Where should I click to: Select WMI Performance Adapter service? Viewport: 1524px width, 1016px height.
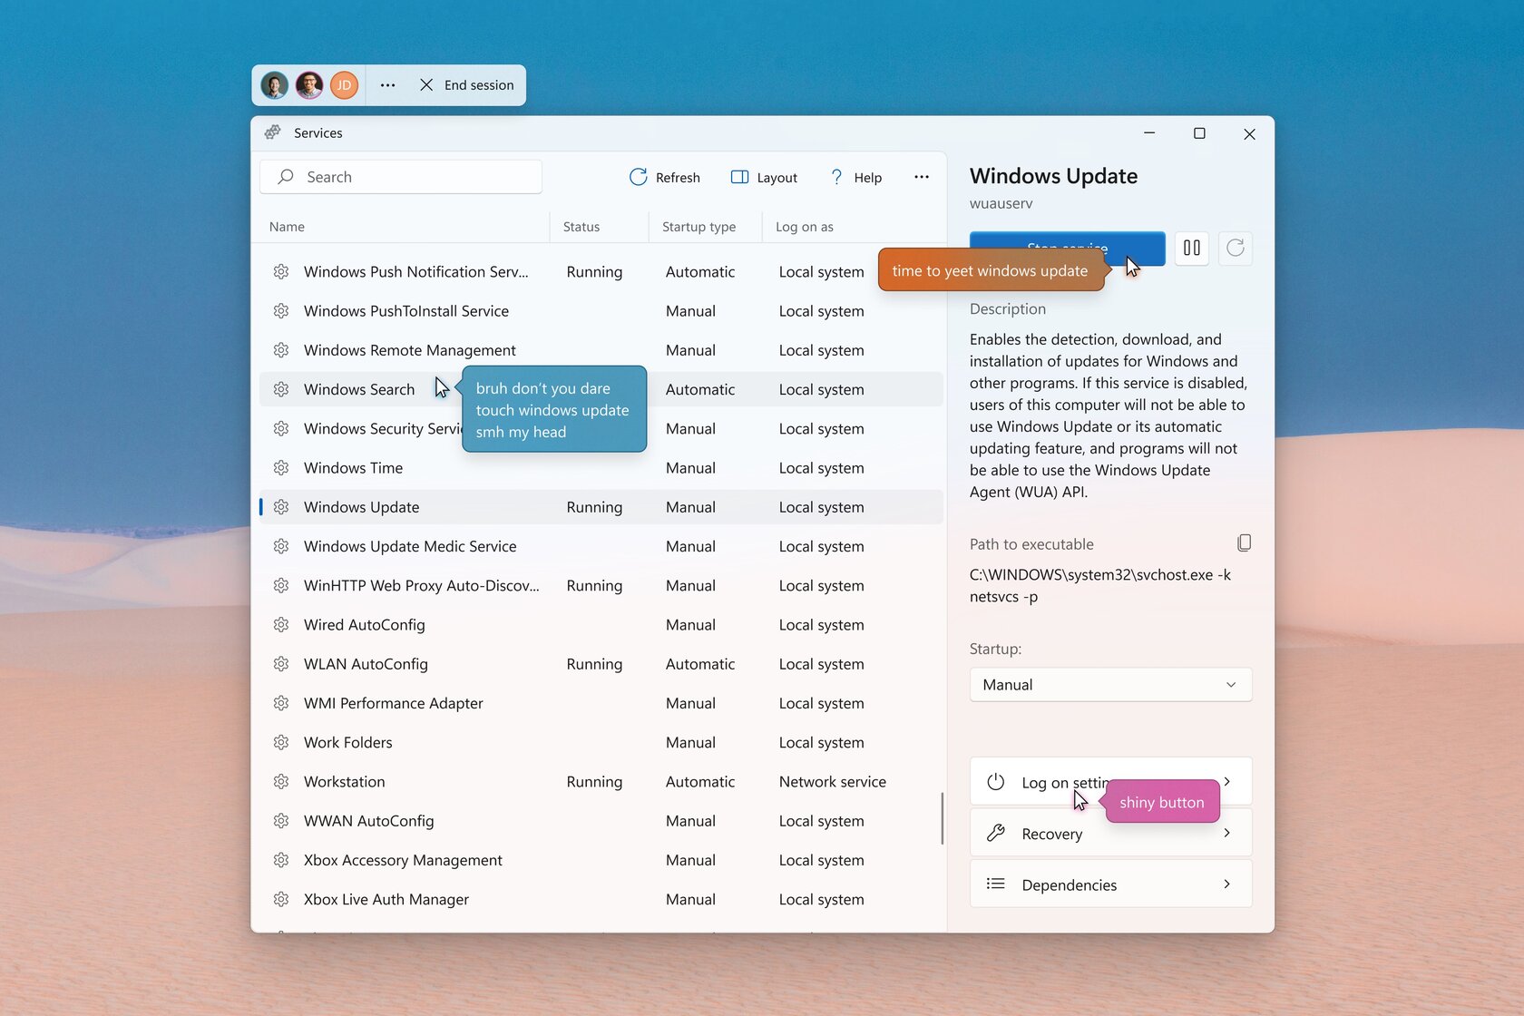pyautogui.click(x=601, y=703)
